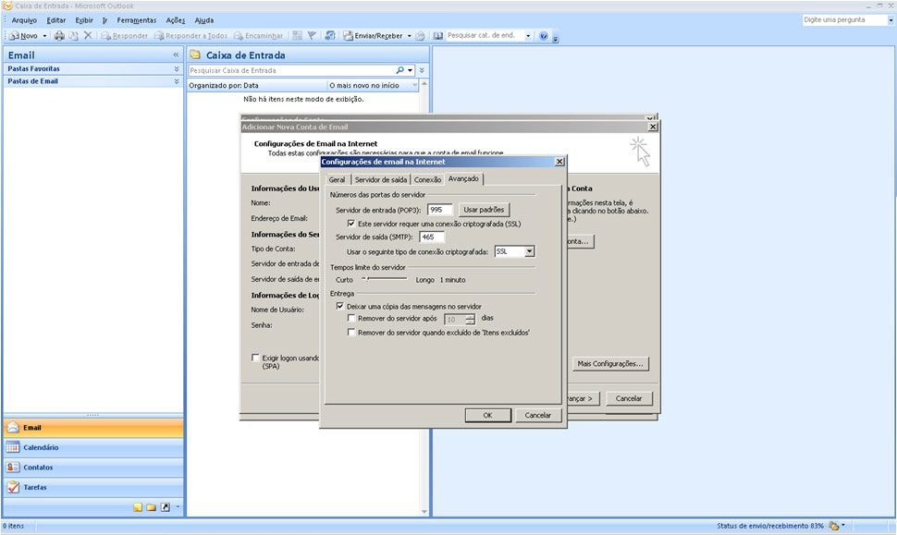897x535 pixels.
Task: Open the Calendário pane in navigation
Action: point(92,447)
